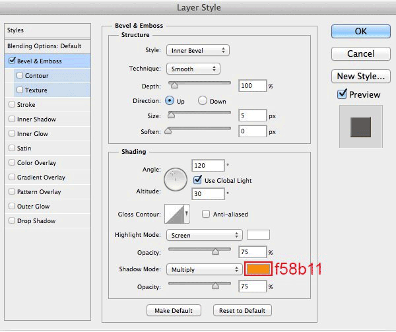Screen dimensions: 396x332
Task: Click the OK button
Action: 360,31
